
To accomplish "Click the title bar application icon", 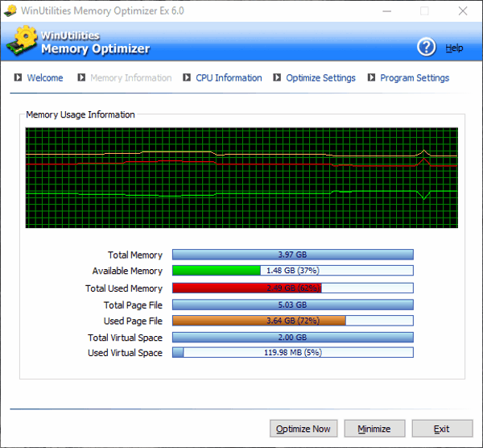I will 10,10.
